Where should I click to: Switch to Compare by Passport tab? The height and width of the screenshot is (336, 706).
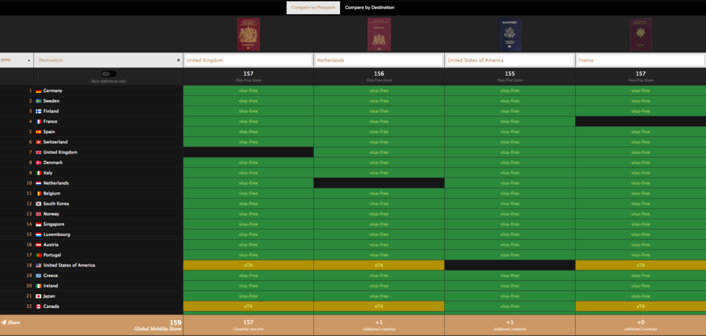point(313,8)
